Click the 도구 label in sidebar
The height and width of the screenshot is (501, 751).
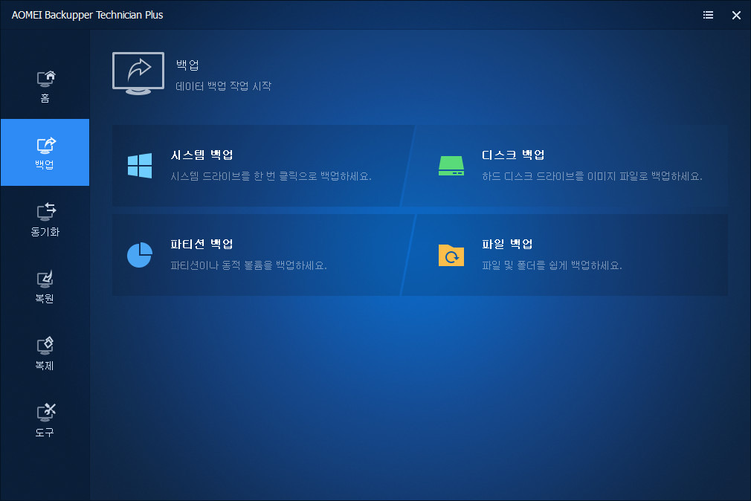pos(45,432)
